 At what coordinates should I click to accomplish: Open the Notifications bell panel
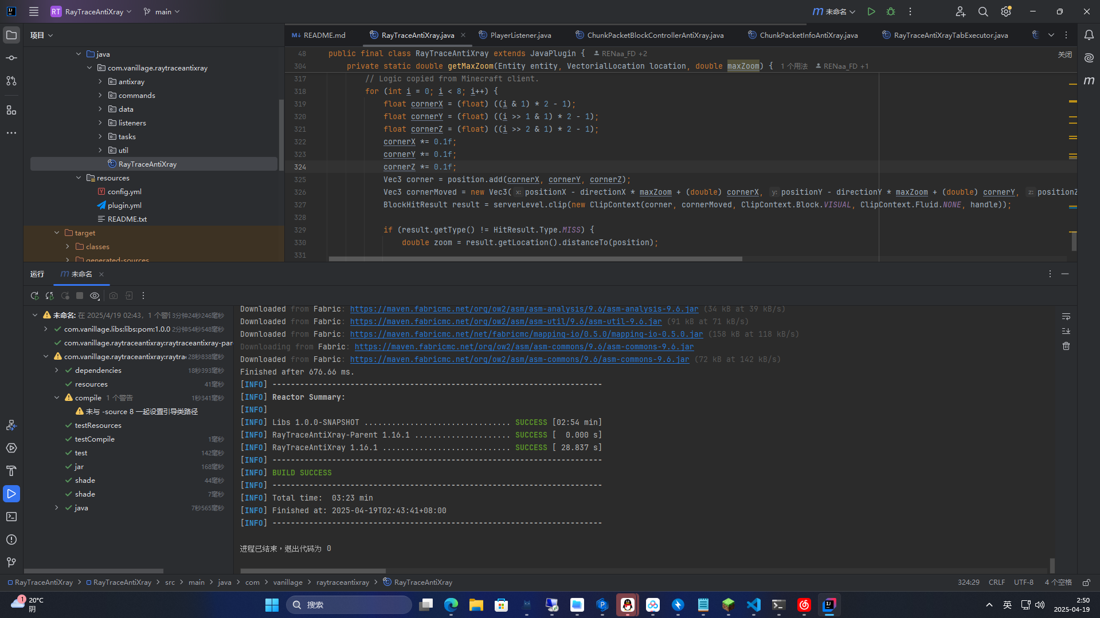(1089, 35)
